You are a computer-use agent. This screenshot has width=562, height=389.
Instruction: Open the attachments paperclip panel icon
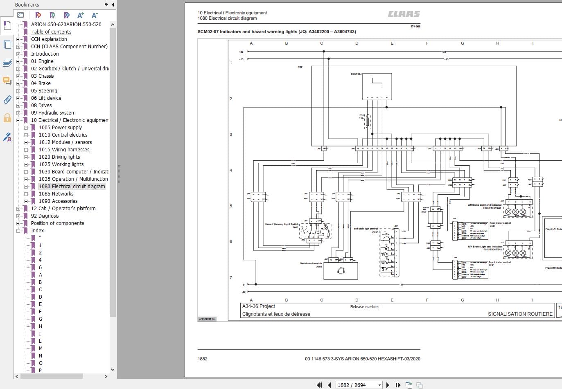point(7,99)
